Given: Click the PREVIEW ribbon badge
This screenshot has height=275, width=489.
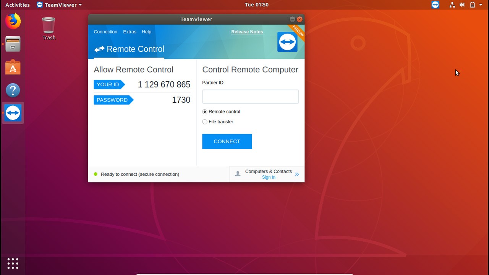Looking at the screenshot, I should click(x=298, y=31).
